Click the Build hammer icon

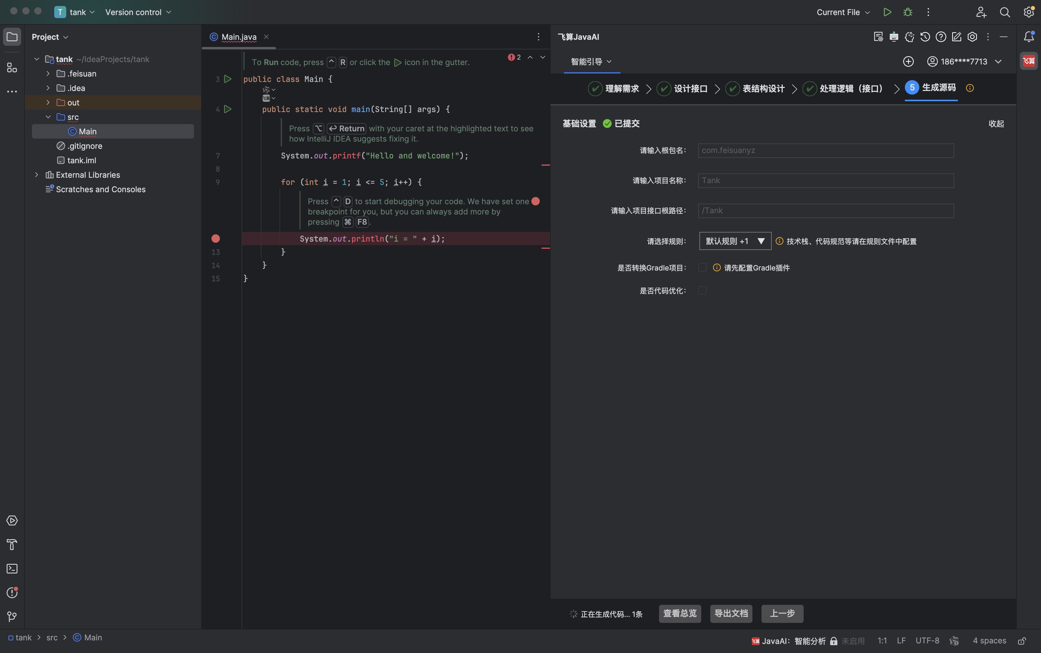(x=12, y=545)
